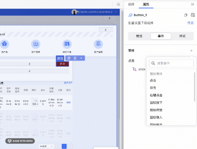Open the user name dropdown arrow in the header
Viewport: 197px width, 149px height.
click(x=116, y=12)
